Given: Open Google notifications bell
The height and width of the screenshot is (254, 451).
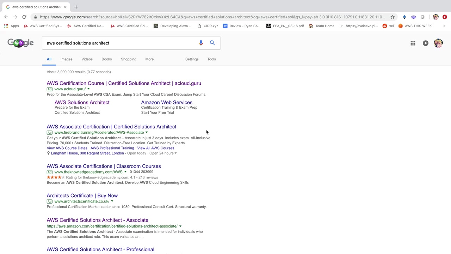Looking at the screenshot, I should coord(426,43).
